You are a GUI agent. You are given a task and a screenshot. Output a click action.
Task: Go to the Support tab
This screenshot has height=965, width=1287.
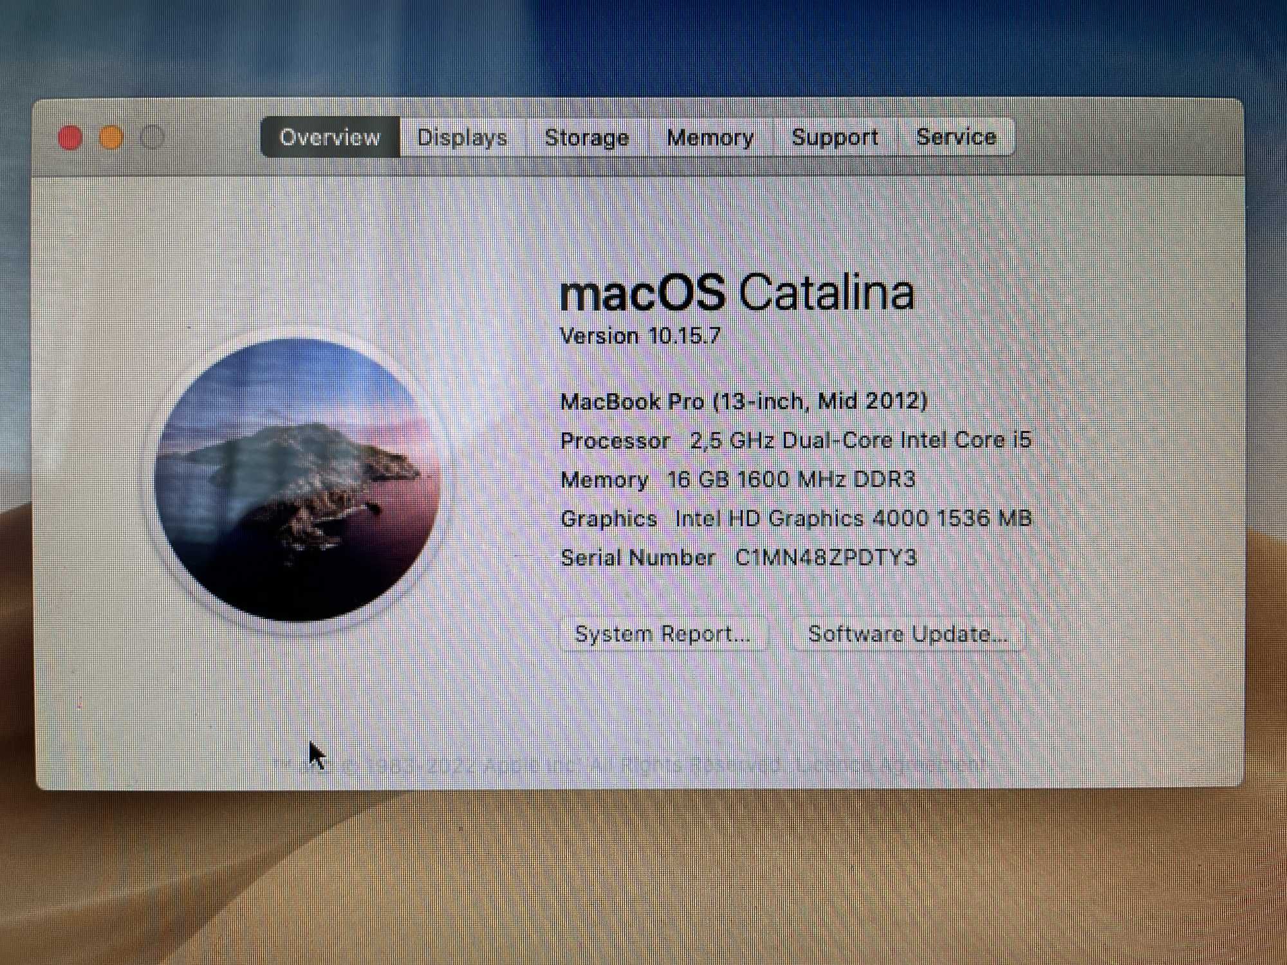pyautogui.click(x=835, y=137)
